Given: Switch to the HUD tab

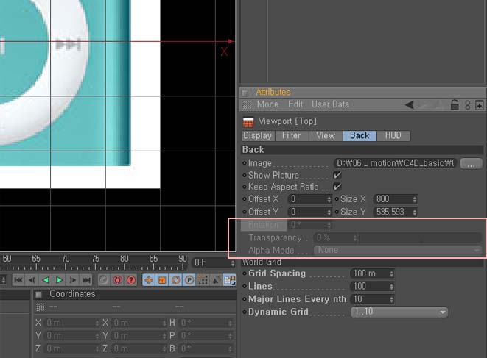Looking at the screenshot, I should tap(393, 136).
